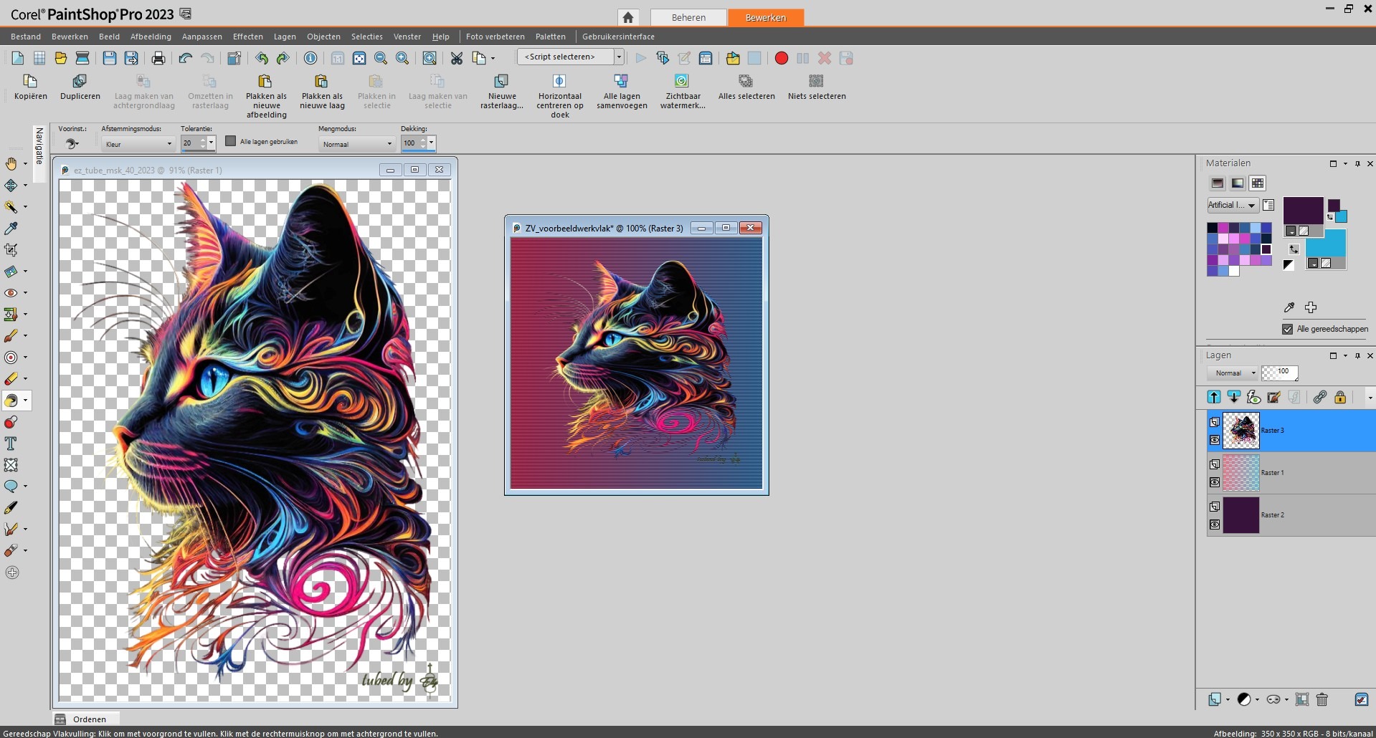Click Niets selecteren button
The image size is (1376, 738).
coord(817,87)
